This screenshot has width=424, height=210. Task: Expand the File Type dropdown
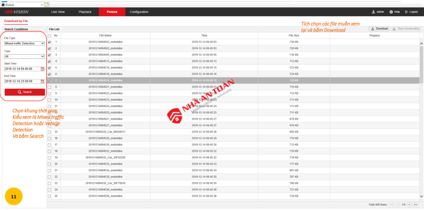25,44
